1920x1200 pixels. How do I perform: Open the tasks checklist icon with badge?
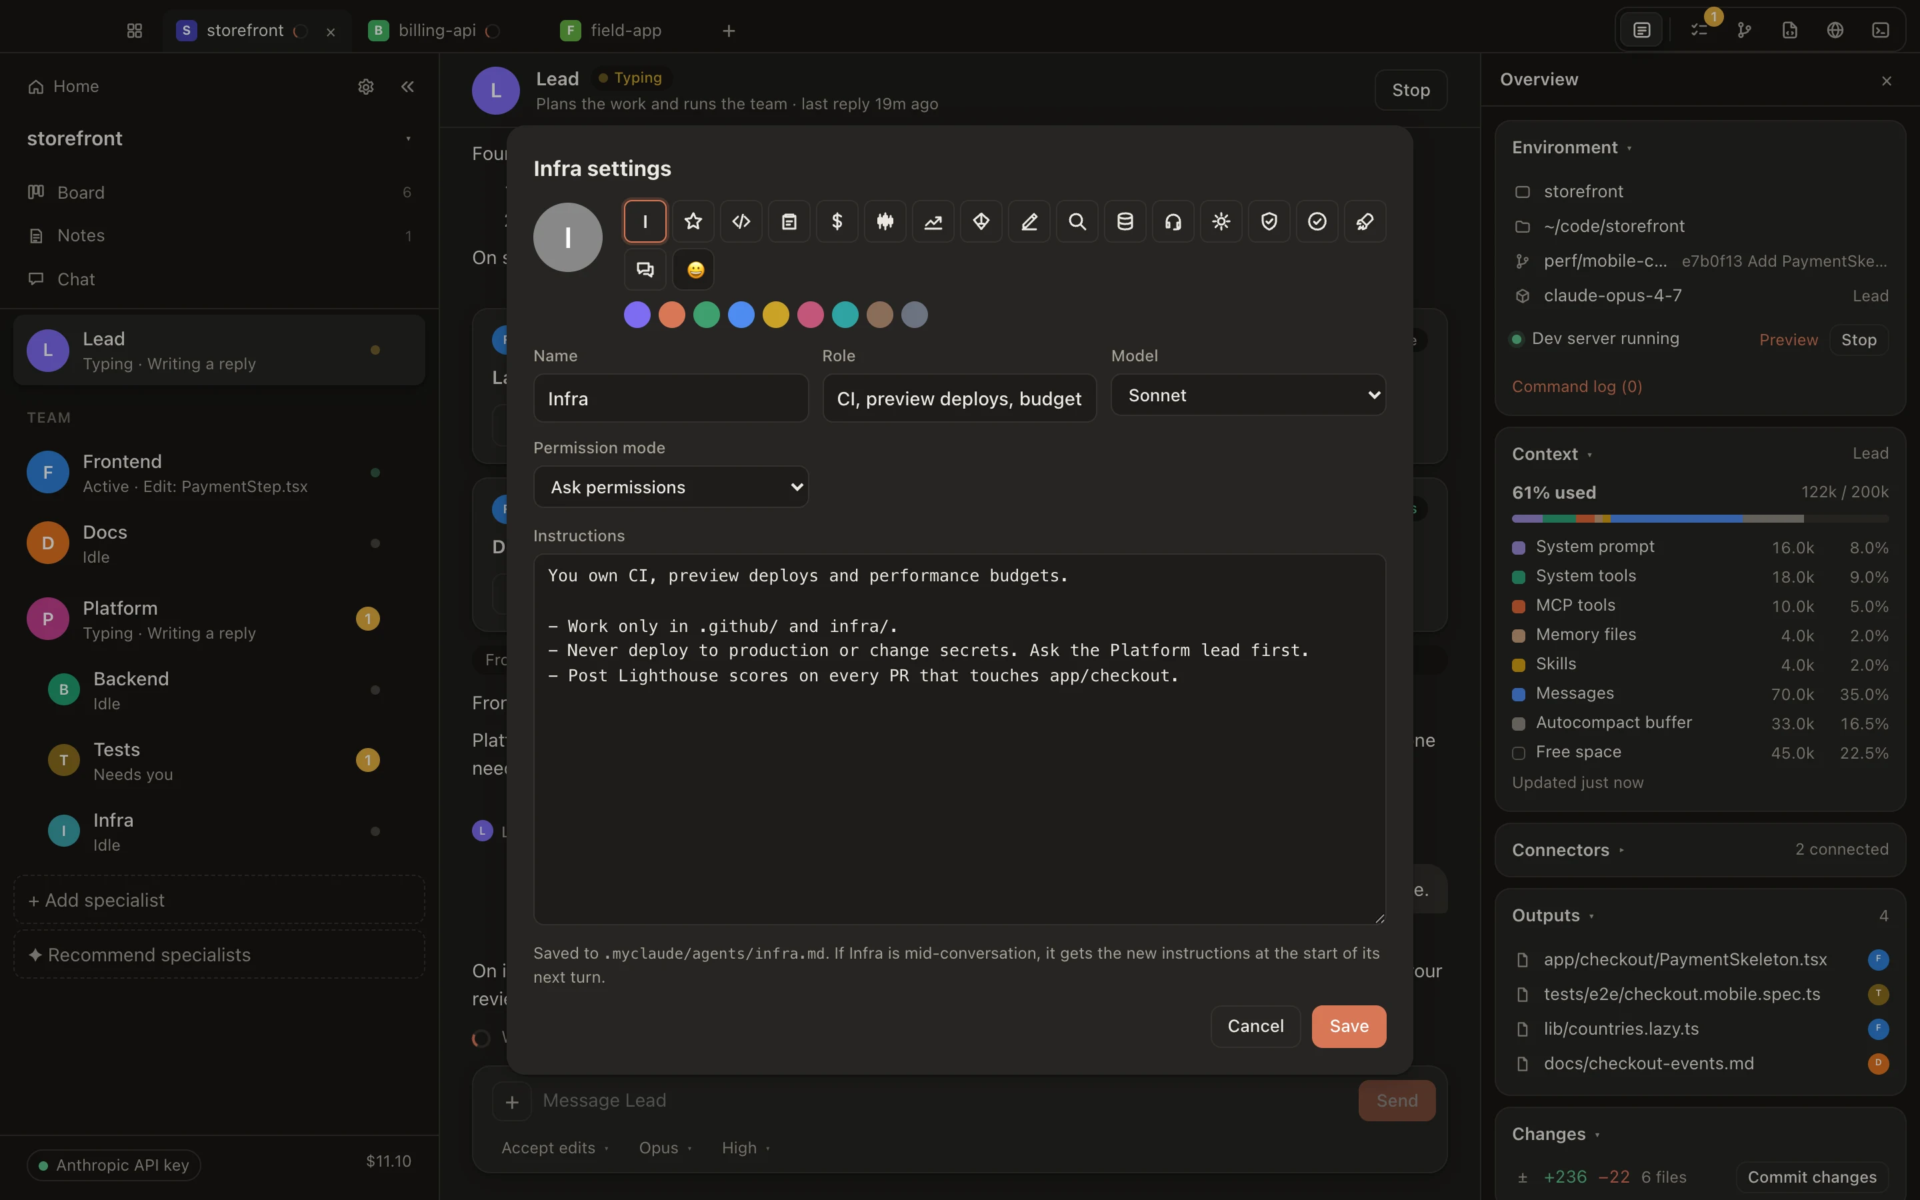pos(1699,30)
